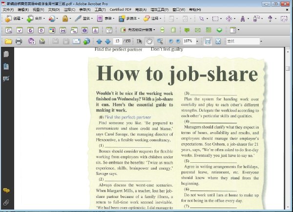Click the envelope email attachment icon

[77, 41]
